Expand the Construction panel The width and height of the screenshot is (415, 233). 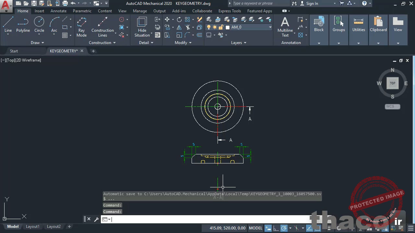(102, 43)
